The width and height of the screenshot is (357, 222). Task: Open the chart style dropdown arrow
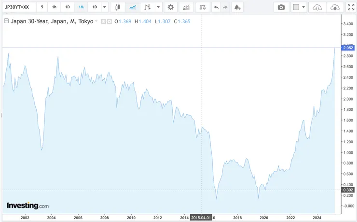158,7
